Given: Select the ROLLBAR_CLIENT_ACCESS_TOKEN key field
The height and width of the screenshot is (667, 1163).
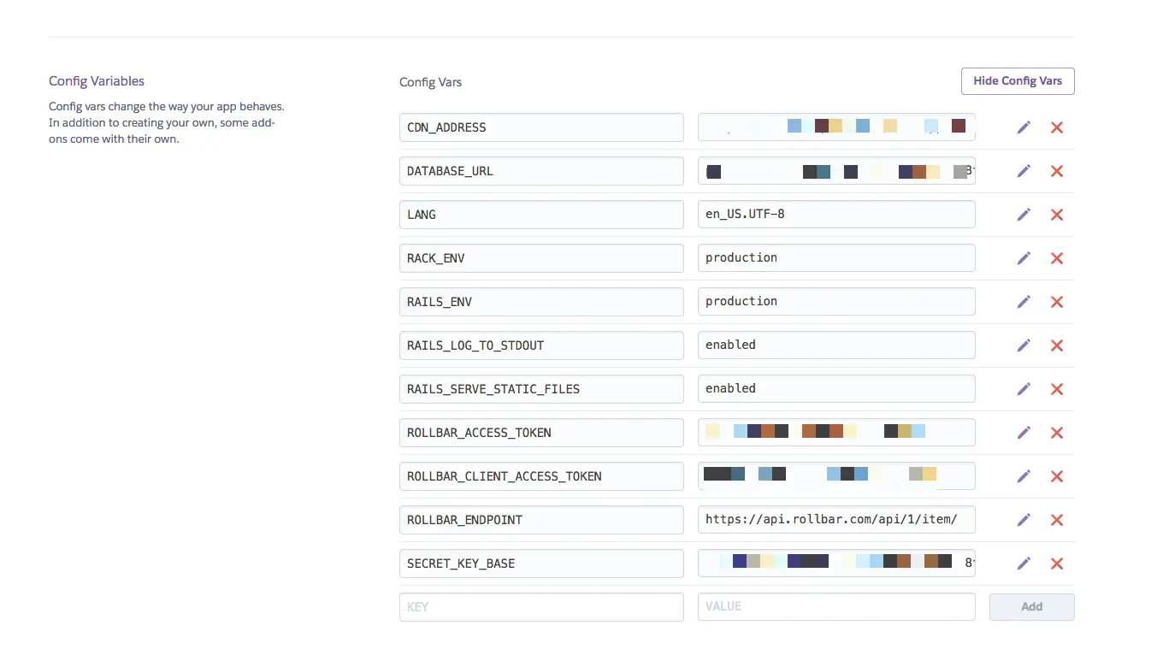Looking at the screenshot, I should pos(541,476).
